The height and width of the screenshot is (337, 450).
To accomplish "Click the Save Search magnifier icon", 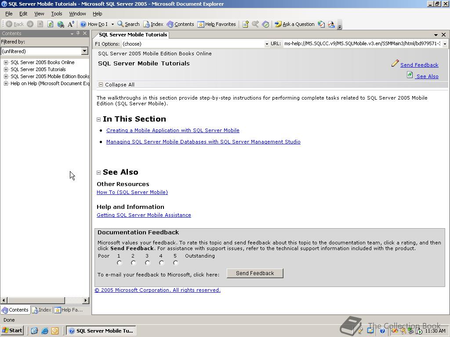I will (x=255, y=25).
